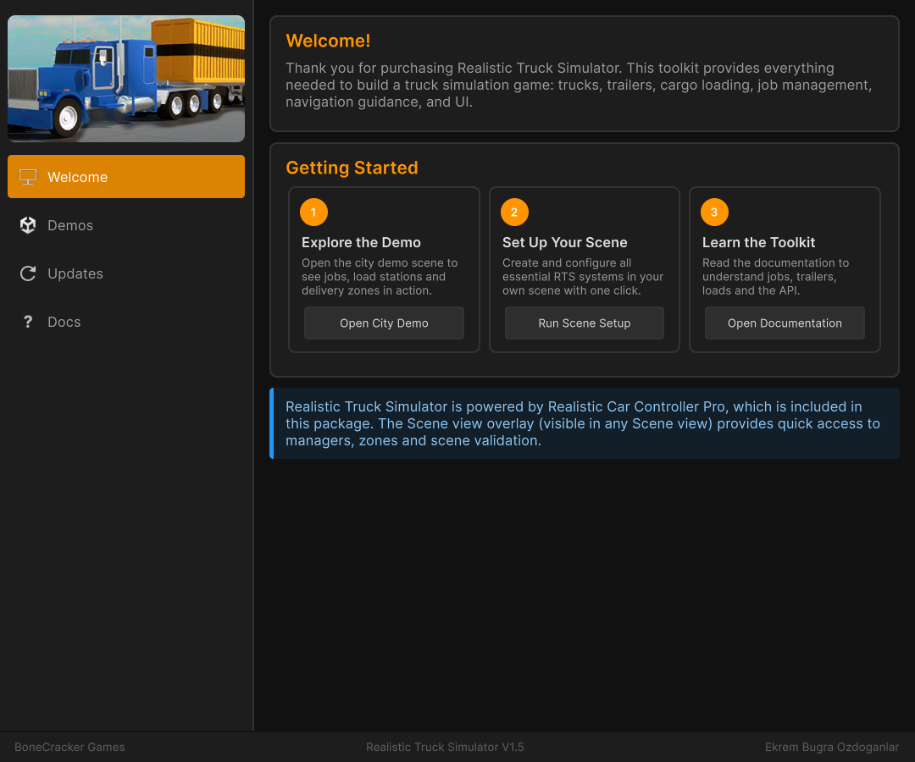The height and width of the screenshot is (762, 915).
Task: Run Scene Setup button
Action: (584, 323)
